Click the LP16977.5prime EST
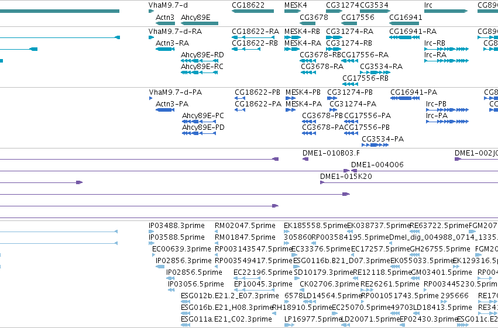 (x=289, y=325)
